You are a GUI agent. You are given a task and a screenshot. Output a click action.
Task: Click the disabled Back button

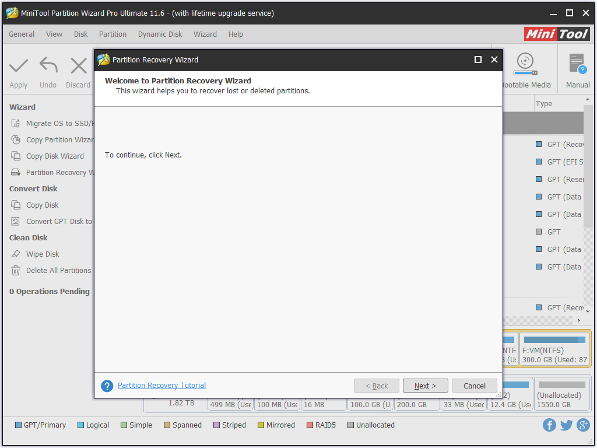click(377, 386)
